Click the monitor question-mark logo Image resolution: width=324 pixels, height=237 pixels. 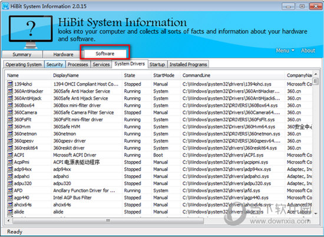[31, 32]
